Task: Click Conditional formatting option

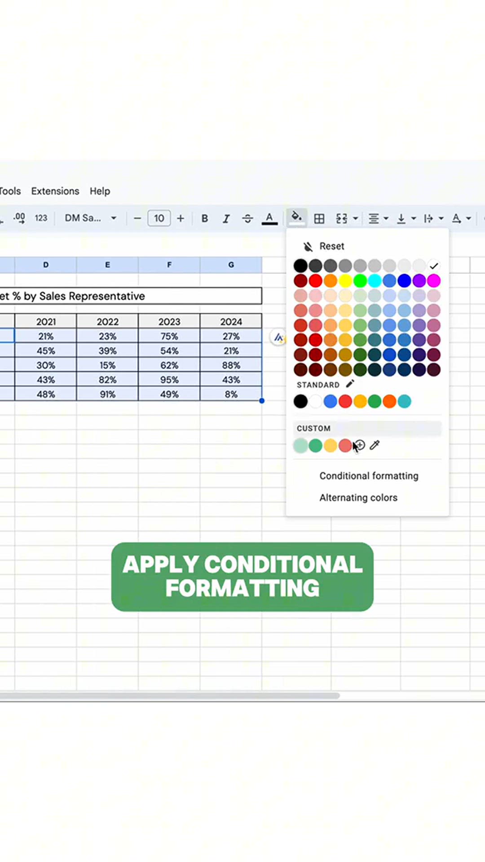Action: click(x=369, y=476)
